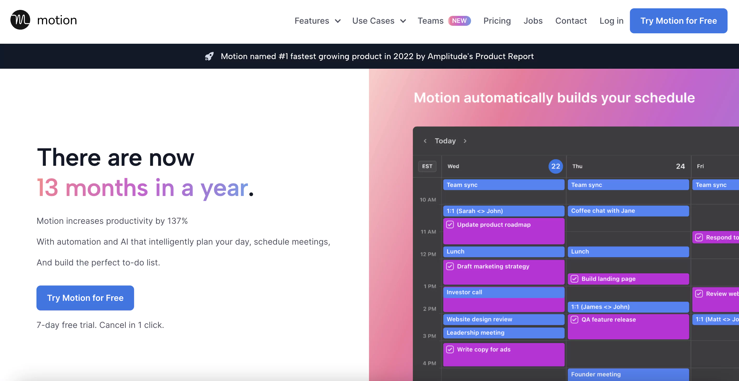Viewport: 739px width, 381px height.
Task: Click the Wed column header
Action: click(453, 166)
